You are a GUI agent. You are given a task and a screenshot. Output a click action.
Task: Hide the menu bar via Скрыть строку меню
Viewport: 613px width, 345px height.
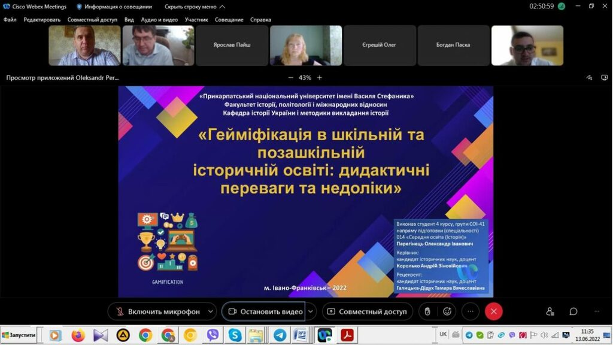click(x=195, y=7)
